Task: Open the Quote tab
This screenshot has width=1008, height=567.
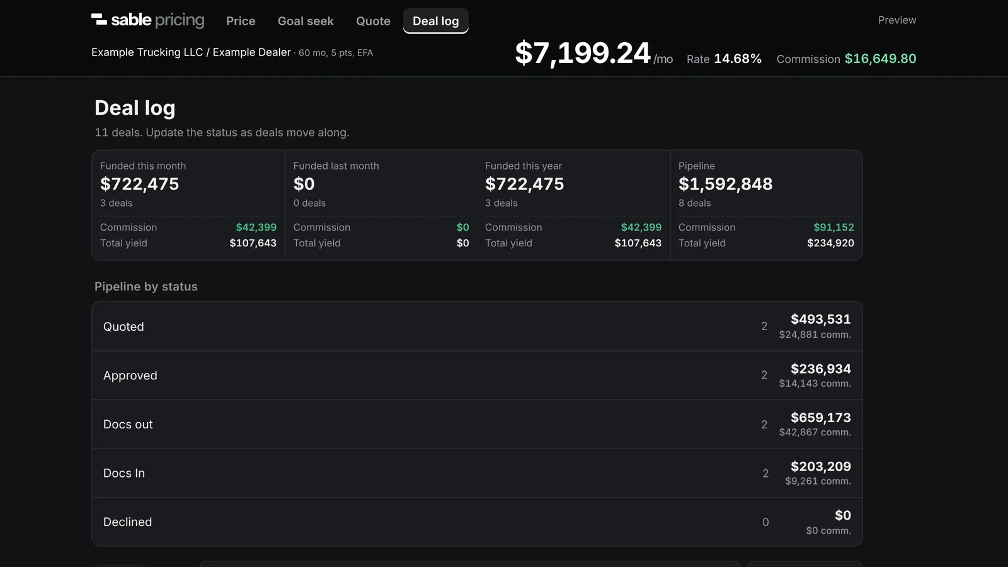Action: coord(373,21)
